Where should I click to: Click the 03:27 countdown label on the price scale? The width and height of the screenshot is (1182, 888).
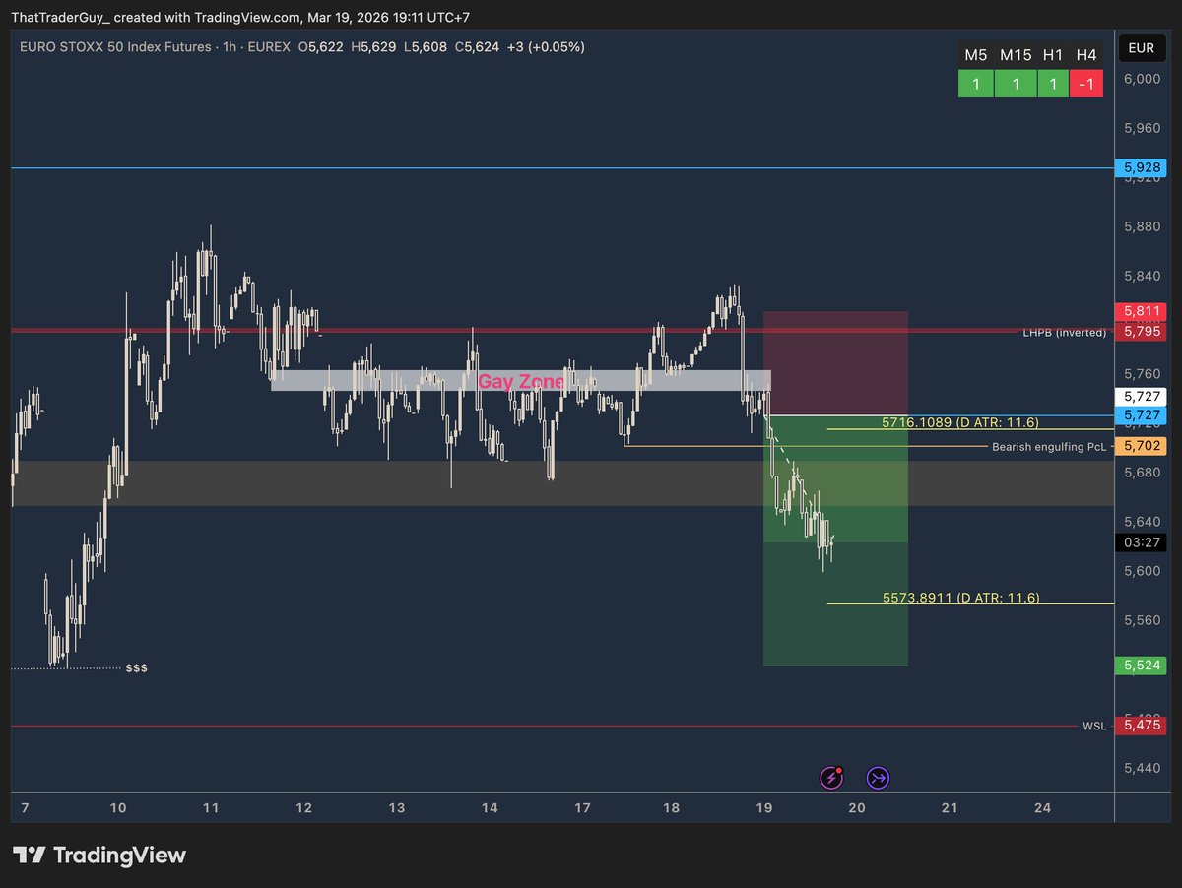[x=1141, y=542]
